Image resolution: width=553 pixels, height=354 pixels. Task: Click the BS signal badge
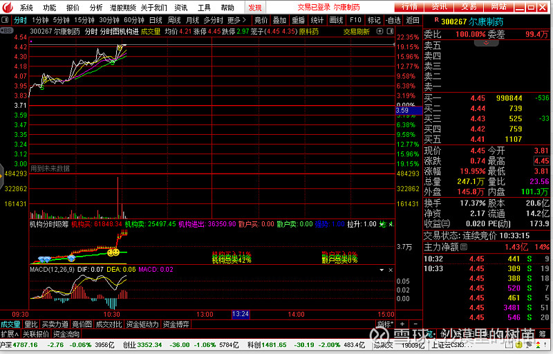[7, 30]
